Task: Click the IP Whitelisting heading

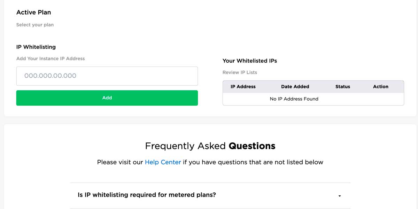Action: click(x=36, y=47)
